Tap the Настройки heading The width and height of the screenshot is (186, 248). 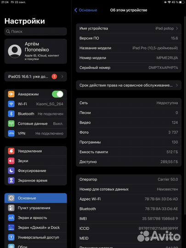click(25, 21)
